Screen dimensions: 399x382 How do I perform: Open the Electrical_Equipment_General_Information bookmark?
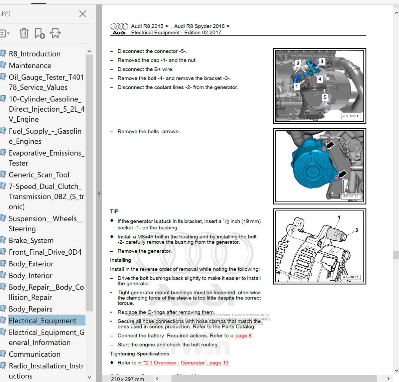[x=47, y=337]
